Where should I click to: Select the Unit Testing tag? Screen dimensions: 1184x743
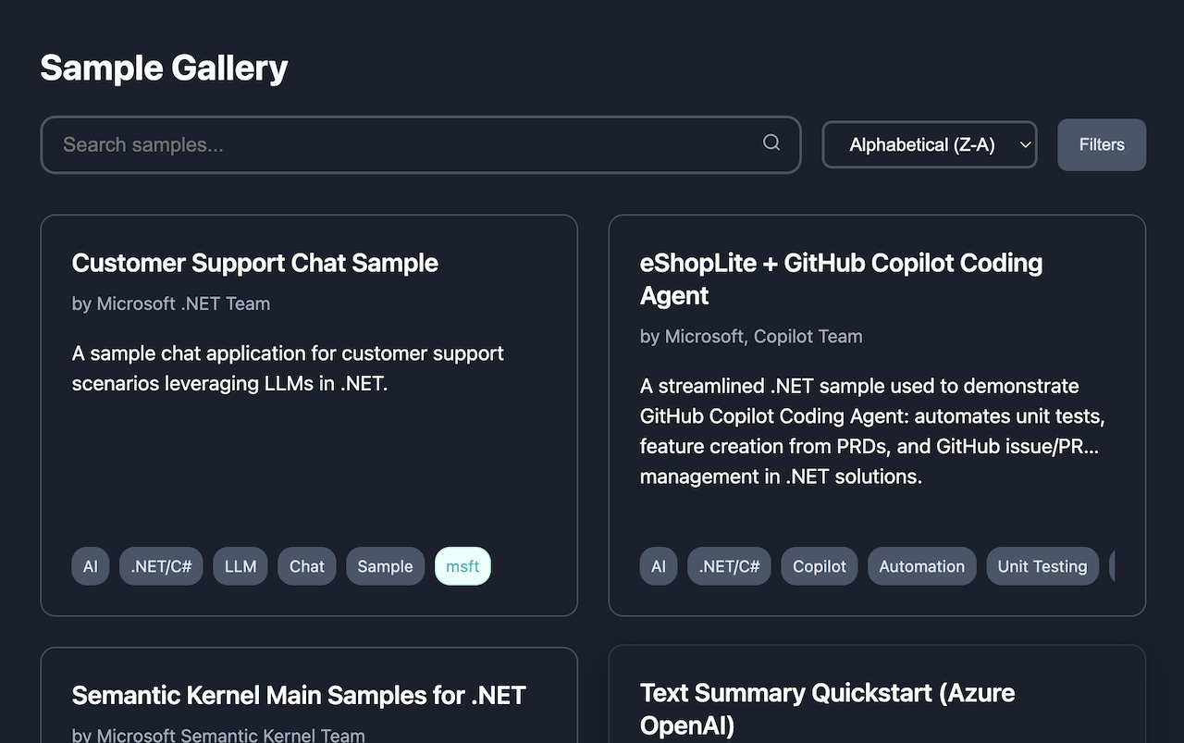[1042, 567]
